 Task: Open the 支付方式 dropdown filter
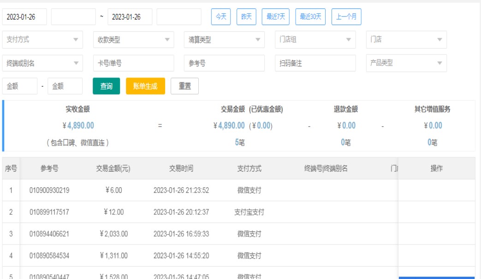pyautogui.click(x=42, y=40)
